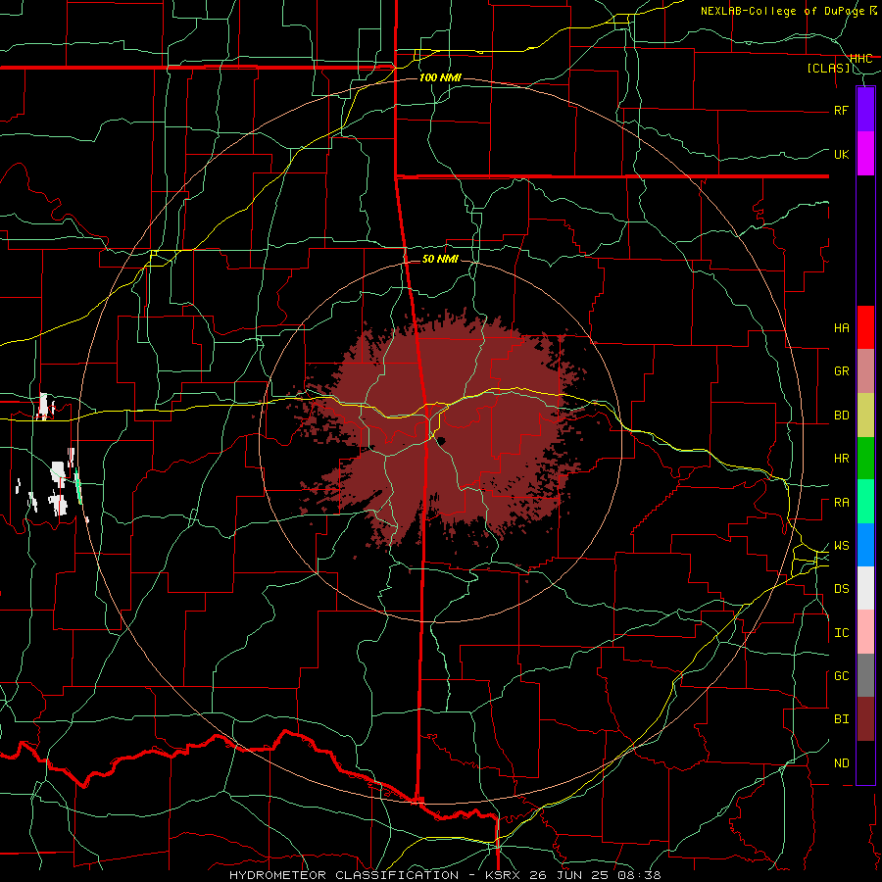Click the IC pink legend swatch

pyautogui.click(x=865, y=632)
